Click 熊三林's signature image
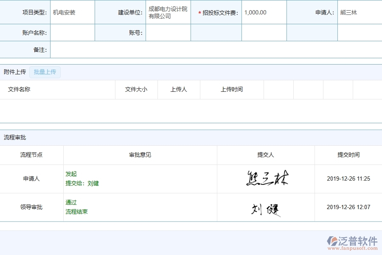 (x=267, y=178)
